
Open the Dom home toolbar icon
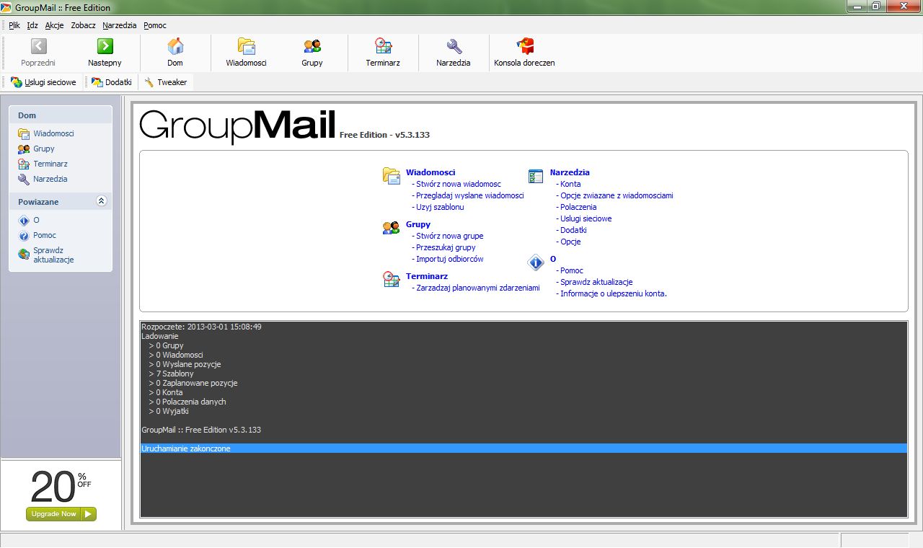point(175,47)
